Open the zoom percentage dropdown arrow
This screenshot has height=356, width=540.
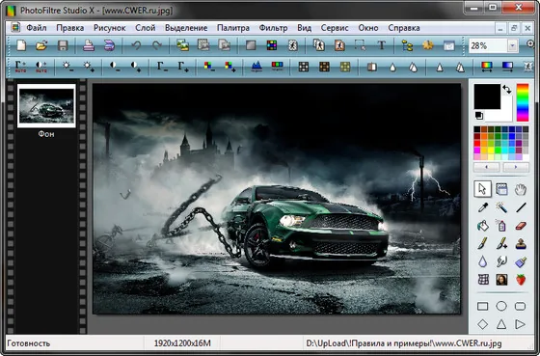coord(512,46)
